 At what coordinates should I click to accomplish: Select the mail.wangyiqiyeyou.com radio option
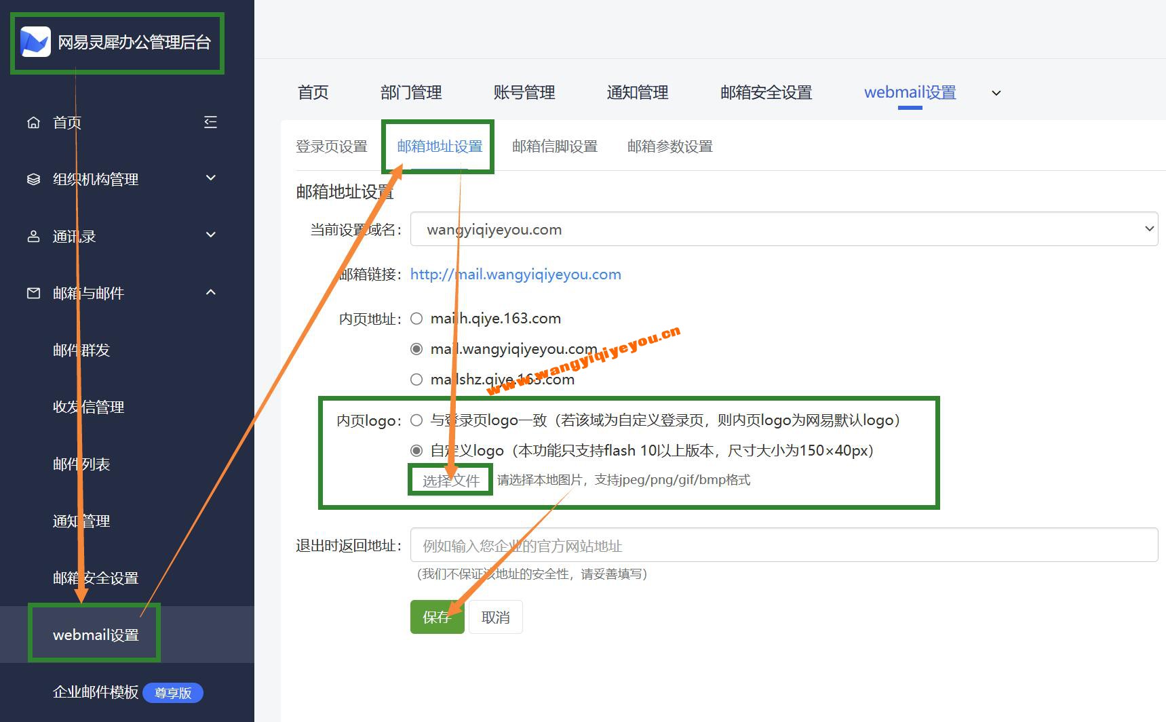416,349
